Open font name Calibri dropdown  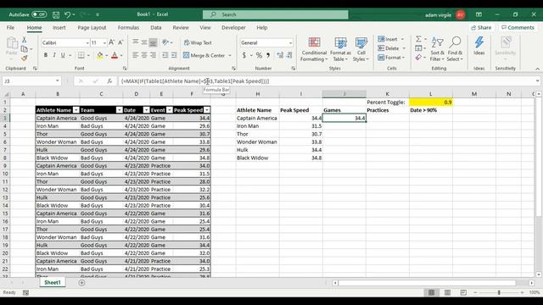pos(87,43)
